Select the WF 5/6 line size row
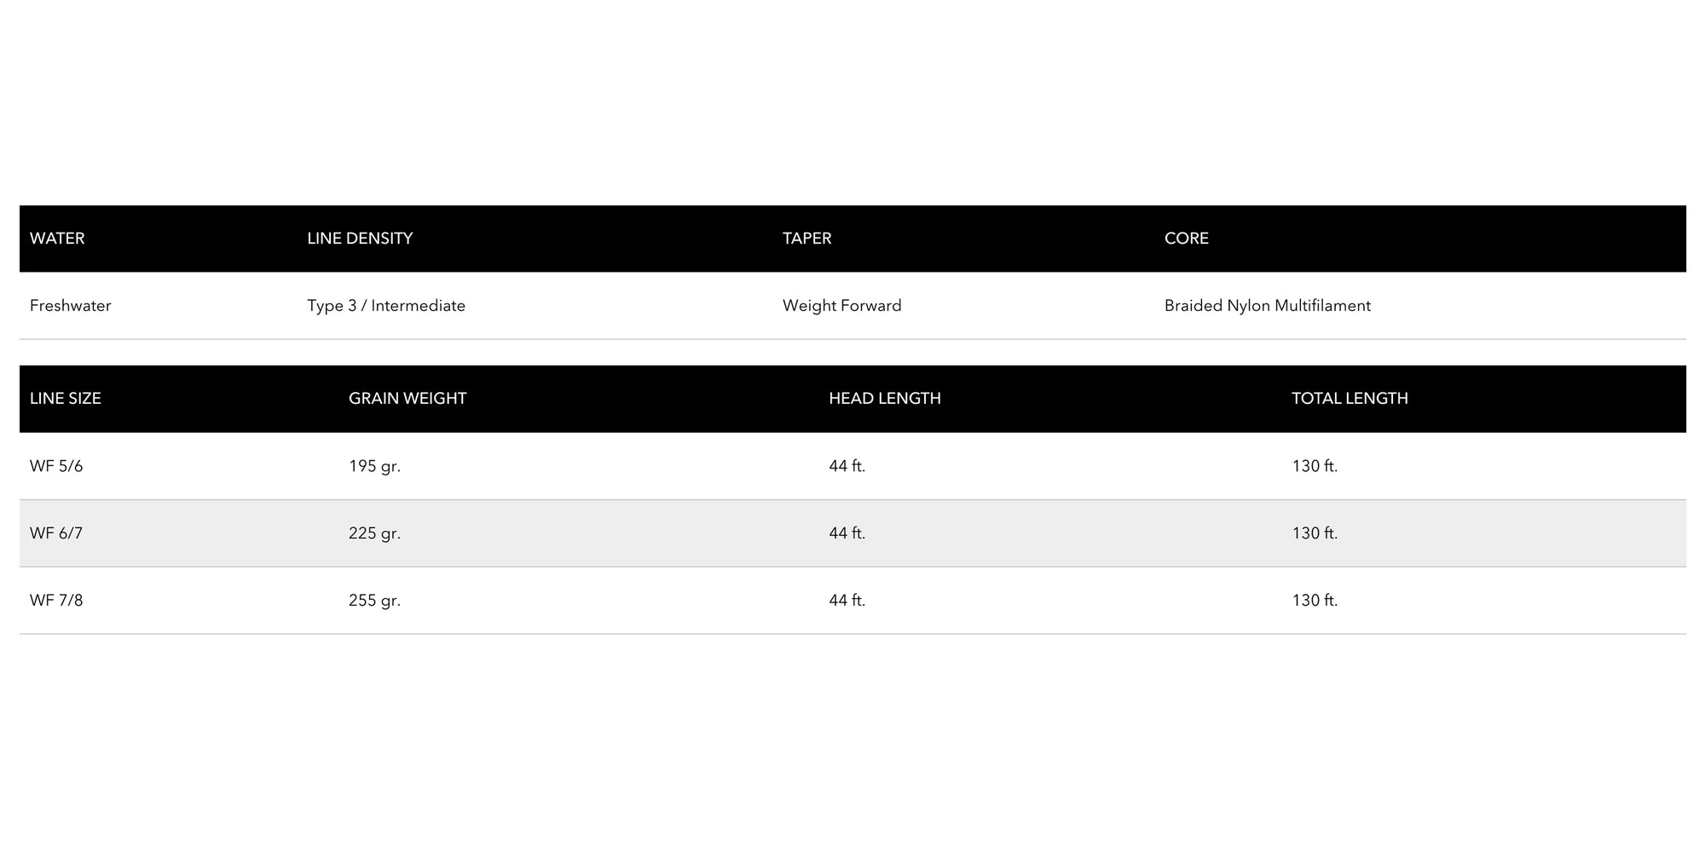Viewport: 1705px width, 852px height. pos(56,466)
